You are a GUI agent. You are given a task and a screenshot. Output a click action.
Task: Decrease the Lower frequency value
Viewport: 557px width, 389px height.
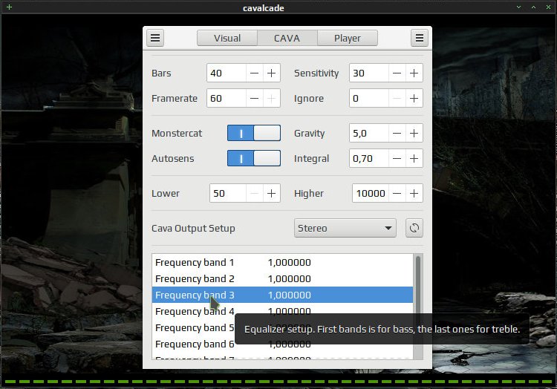pyautogui.click(x=254, y=194)
